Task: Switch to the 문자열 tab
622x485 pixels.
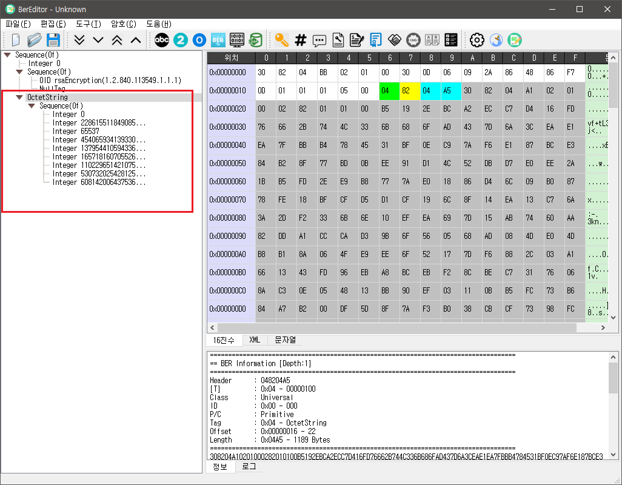Action: (x=285, y=340)
